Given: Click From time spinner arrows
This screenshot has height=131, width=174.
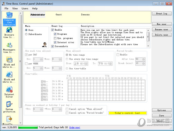Looking at the screenshot, I should click(86, 64).
